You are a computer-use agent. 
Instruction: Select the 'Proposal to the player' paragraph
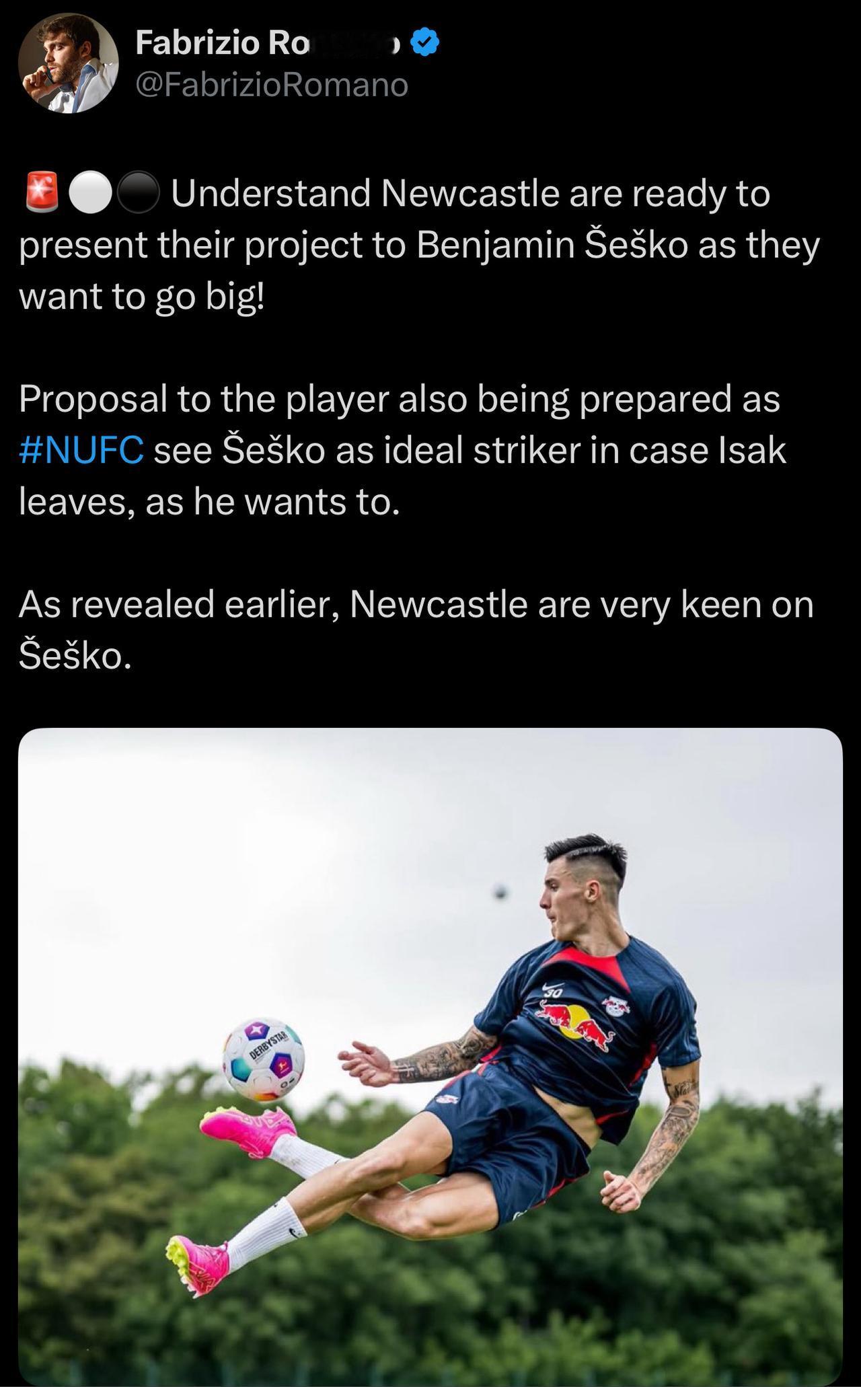click(x=402, y=450)
